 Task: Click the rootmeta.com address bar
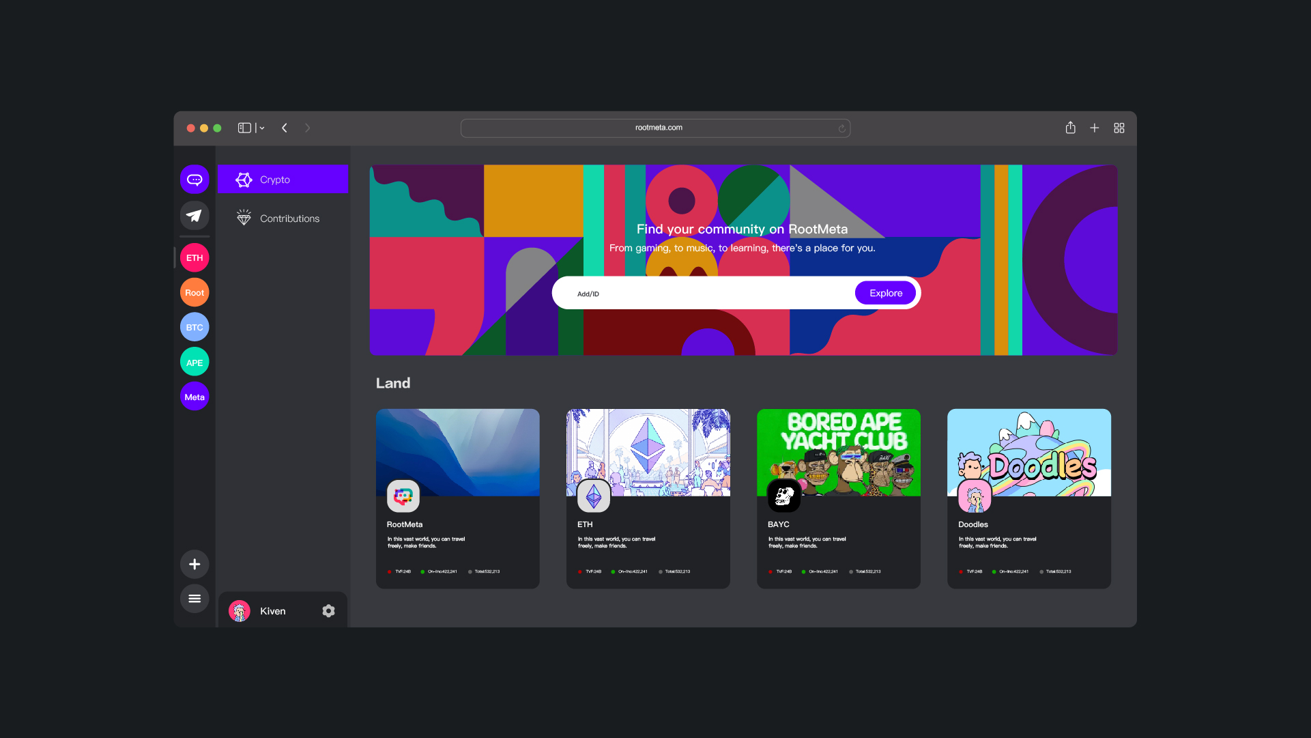point(655,128)
